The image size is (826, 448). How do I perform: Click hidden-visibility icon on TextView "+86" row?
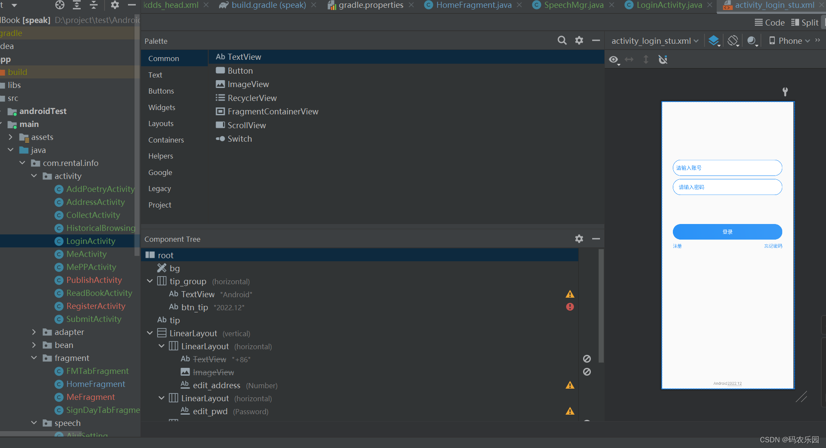coord(587,359)
